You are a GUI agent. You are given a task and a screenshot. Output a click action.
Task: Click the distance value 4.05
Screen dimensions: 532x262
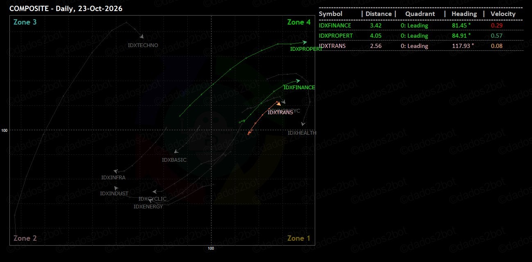(x=376, y=36)
